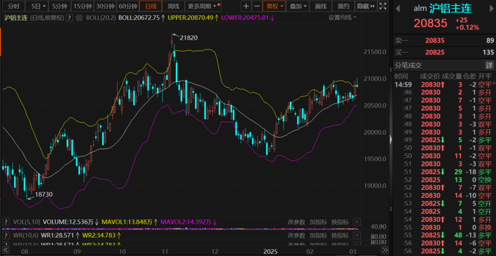Click the 详 detail button
Screen dimensions: 496x256
(x=489, y=65)
